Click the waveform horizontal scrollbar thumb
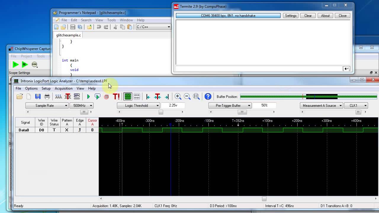The width and height of the screenshot is (379, 213). [x=264, y=199]
